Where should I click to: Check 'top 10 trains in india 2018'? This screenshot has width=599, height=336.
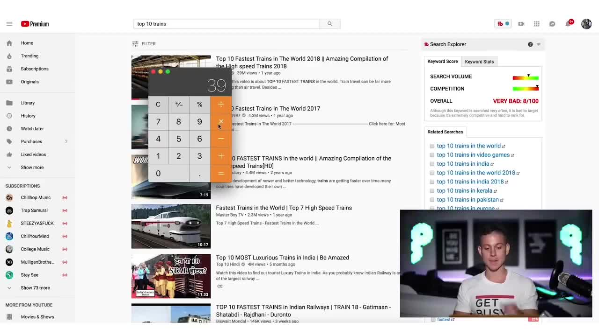pyautogui.click(x=432, y=182)
